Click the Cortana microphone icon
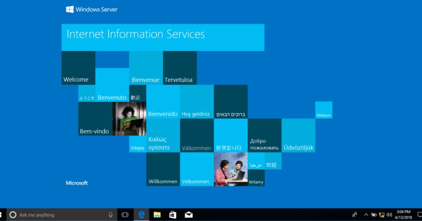422x221 pixels. (x=111, y=215)
